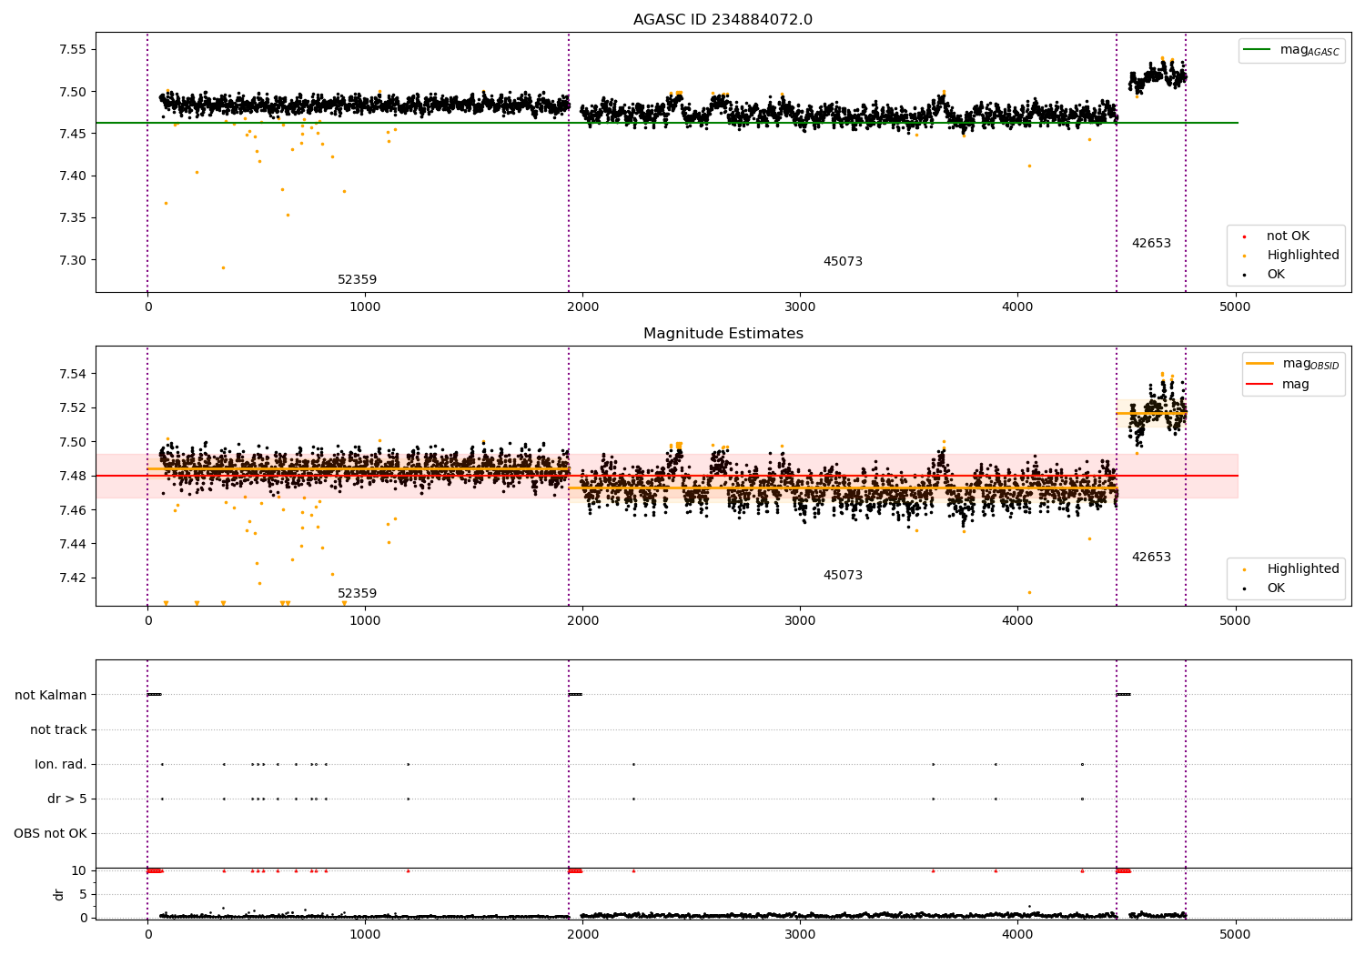Click the 'Magnitude Estimates' panel title
The width and height of the screenshot is (1365, 955).
pos(723,334)
